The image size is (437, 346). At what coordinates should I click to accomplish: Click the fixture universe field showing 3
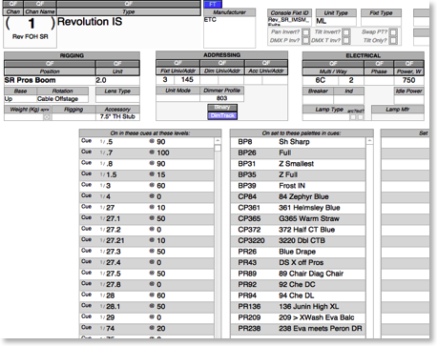(x=165, y=80)
